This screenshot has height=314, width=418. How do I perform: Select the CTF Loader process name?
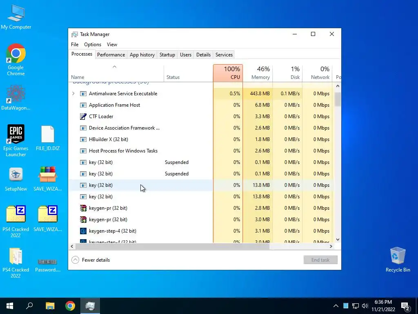point(101,117)
